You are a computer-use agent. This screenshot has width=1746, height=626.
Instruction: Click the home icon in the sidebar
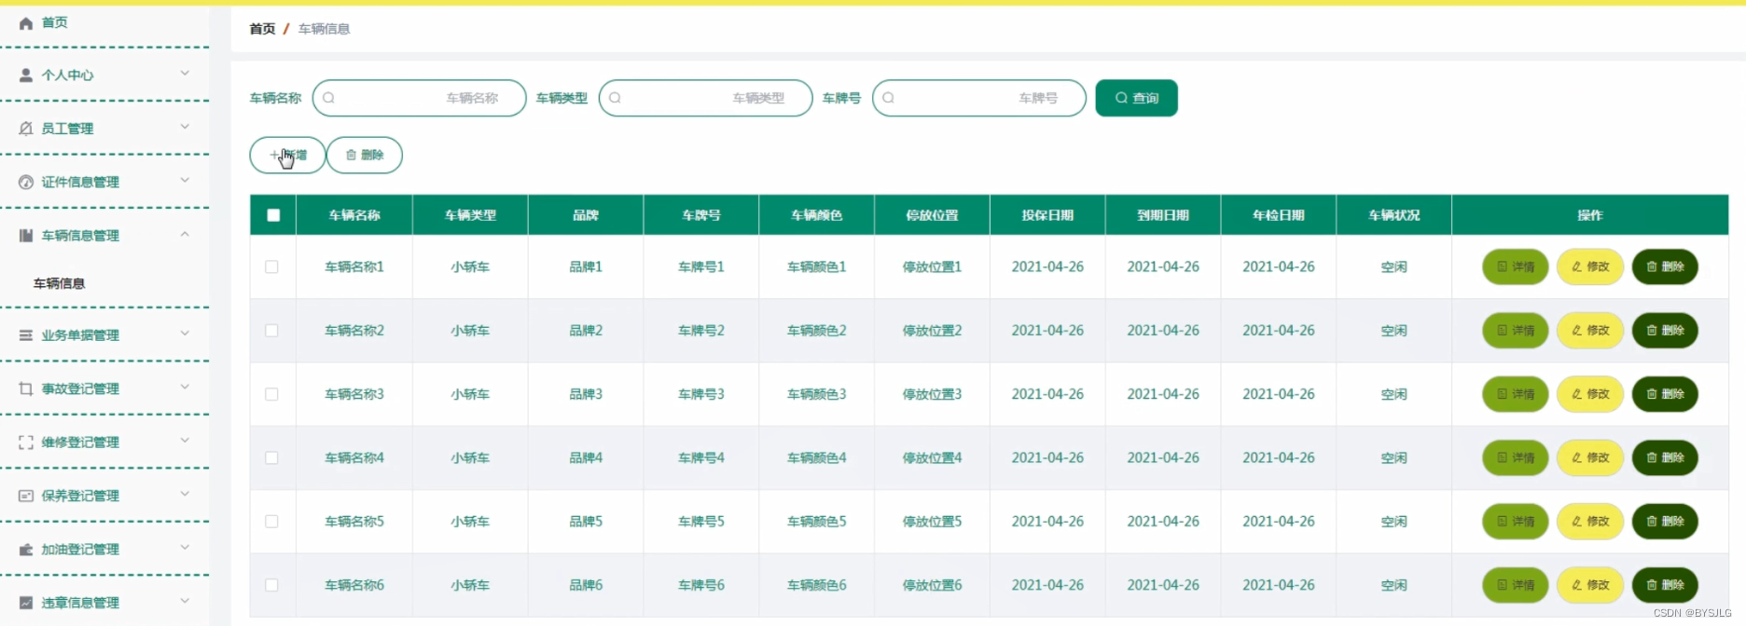(26, 23)
